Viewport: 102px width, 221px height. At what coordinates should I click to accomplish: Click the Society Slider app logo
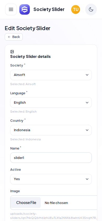[x=25, y=9]
